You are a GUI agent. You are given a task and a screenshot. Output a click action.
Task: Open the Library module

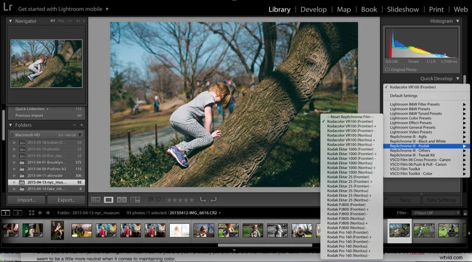pos(279,9)
